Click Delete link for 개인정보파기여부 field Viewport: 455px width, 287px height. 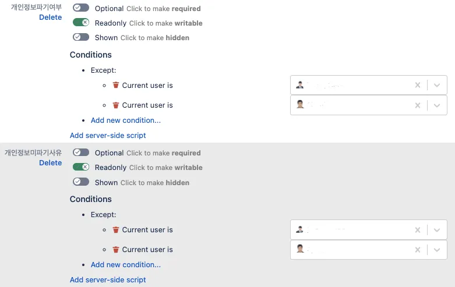click(50, 17)
